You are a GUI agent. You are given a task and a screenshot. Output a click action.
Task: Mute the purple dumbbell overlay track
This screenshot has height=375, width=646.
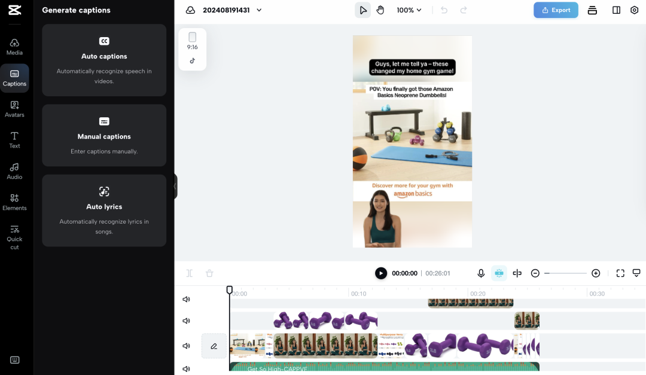[x=186, y=321]
